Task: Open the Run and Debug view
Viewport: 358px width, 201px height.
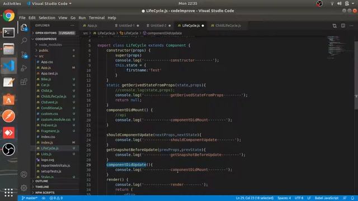Action: click(x=23, y=68)
